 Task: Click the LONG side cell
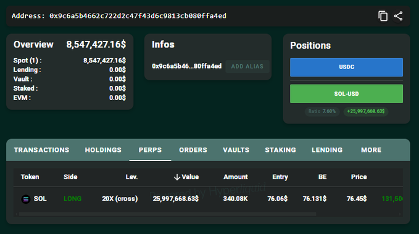(72, 199)
